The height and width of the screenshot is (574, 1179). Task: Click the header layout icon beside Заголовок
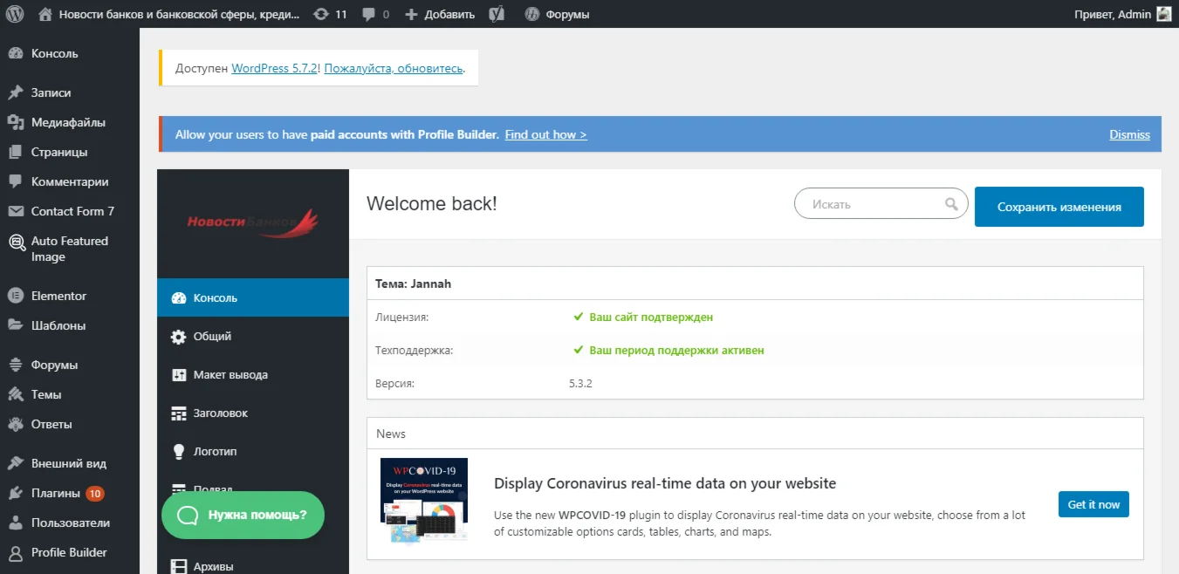[179, 413]
